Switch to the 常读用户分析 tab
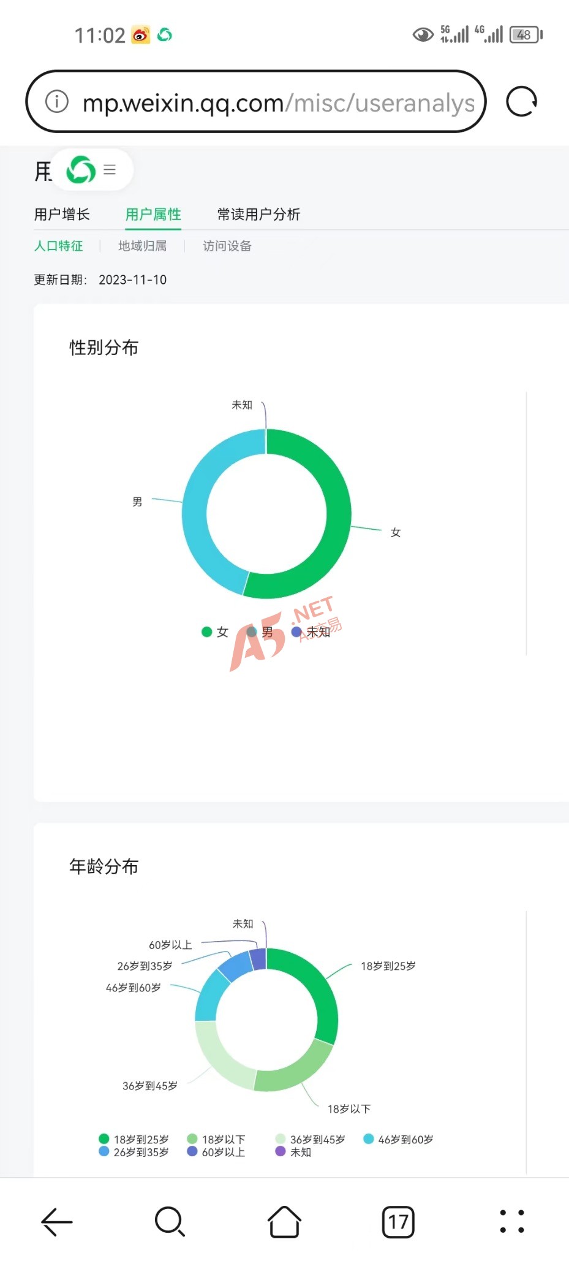 pyautogui.click(x=258, y=215)
